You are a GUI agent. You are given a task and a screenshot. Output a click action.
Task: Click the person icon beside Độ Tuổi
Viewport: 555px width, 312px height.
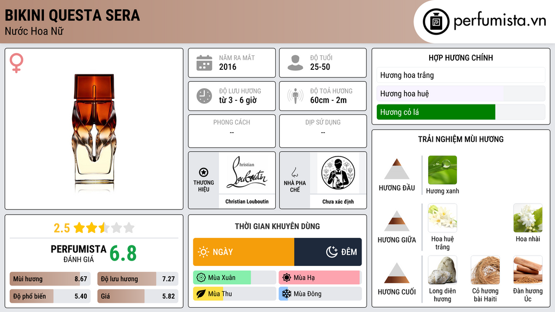coord(295,63)
